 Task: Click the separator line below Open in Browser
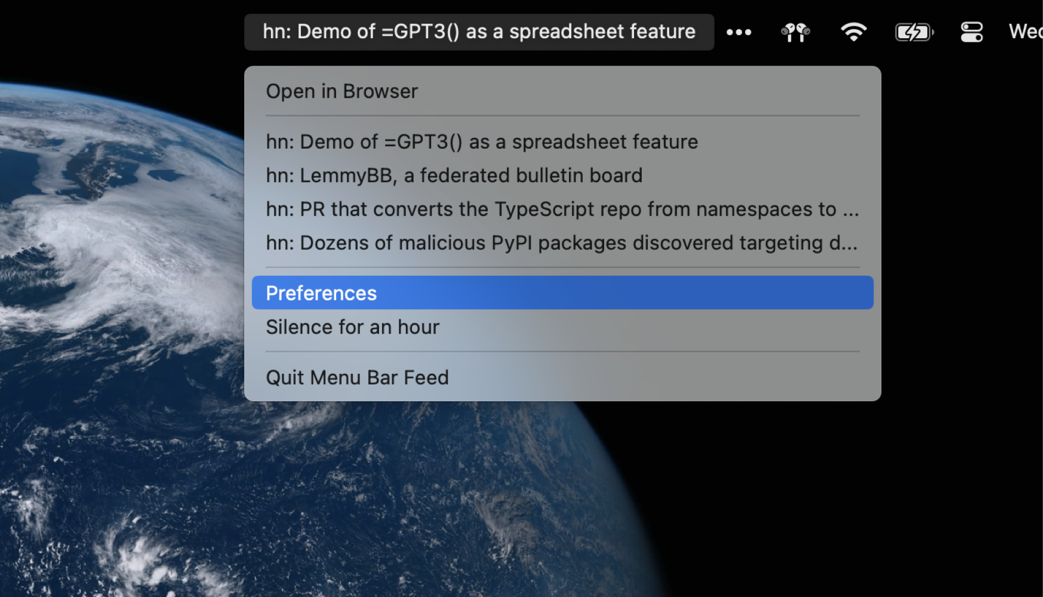pos(562,116)
